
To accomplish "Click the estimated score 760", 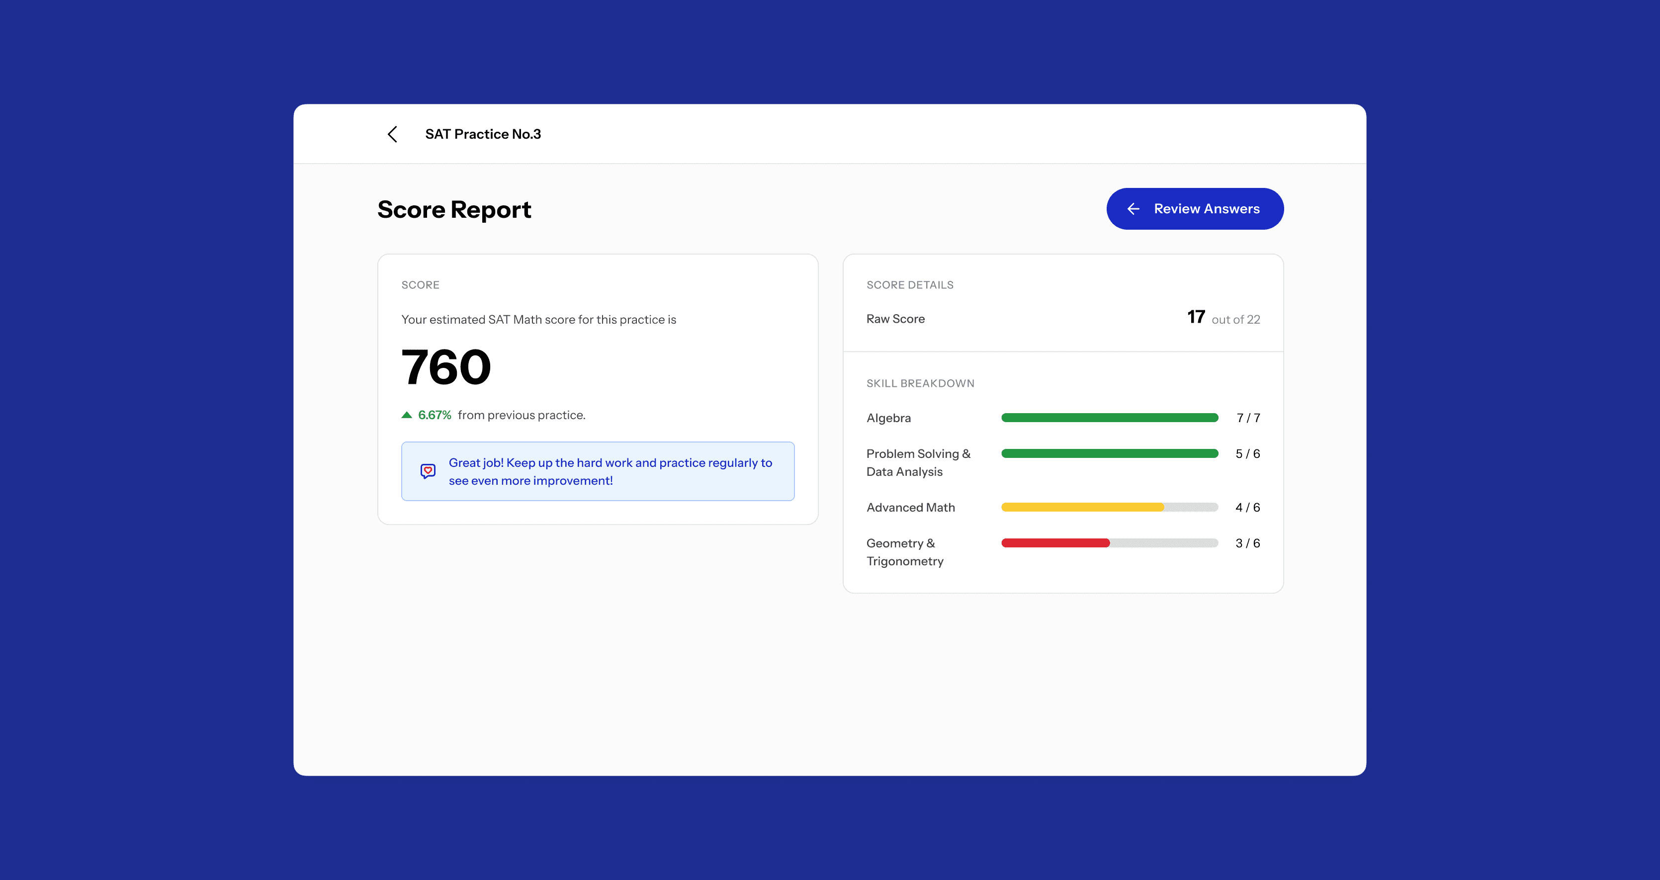I will click(x=446, y=367).
